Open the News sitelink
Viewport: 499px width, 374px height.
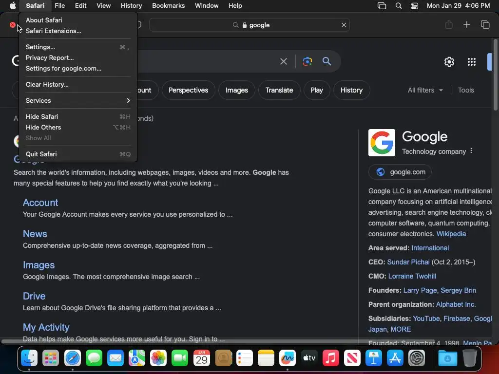pos(35,234)
